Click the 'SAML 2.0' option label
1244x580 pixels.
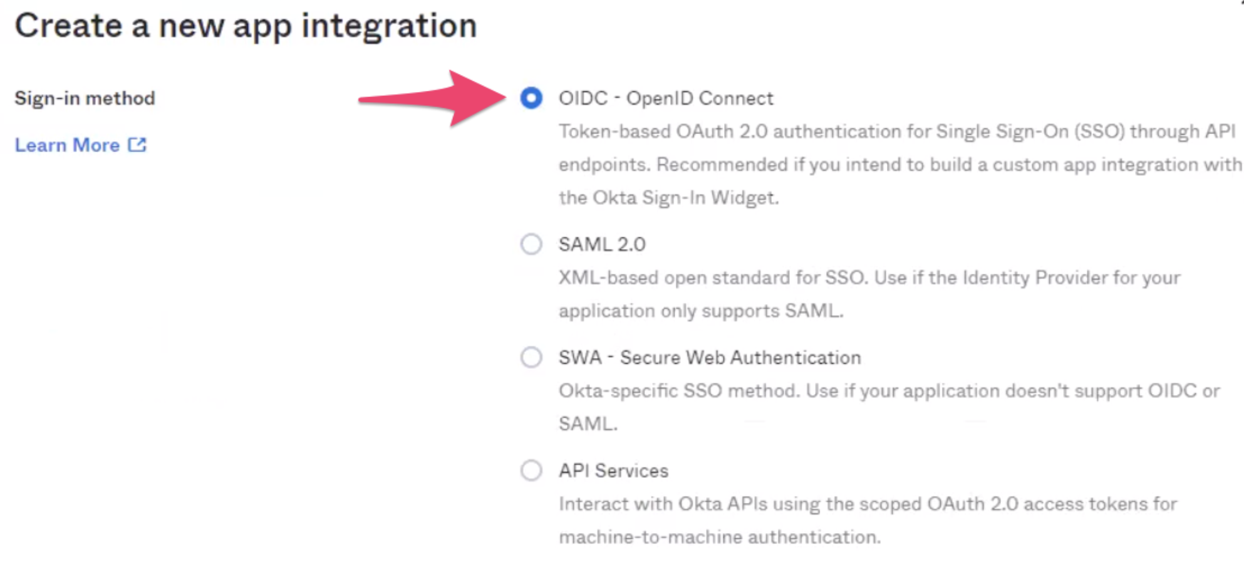click(x=602, y=244)
